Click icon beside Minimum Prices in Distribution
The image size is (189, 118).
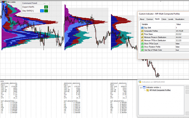pyautogui.click(x=142, y=37)
